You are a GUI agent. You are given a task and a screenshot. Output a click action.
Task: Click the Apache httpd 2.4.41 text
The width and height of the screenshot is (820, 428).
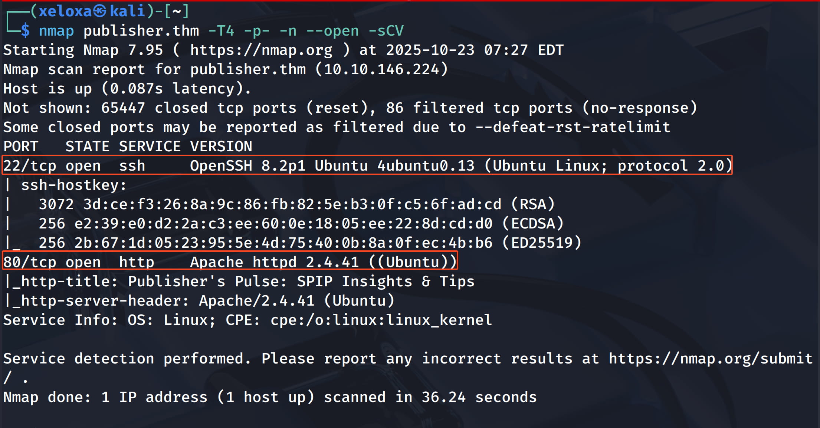[275, 262]
